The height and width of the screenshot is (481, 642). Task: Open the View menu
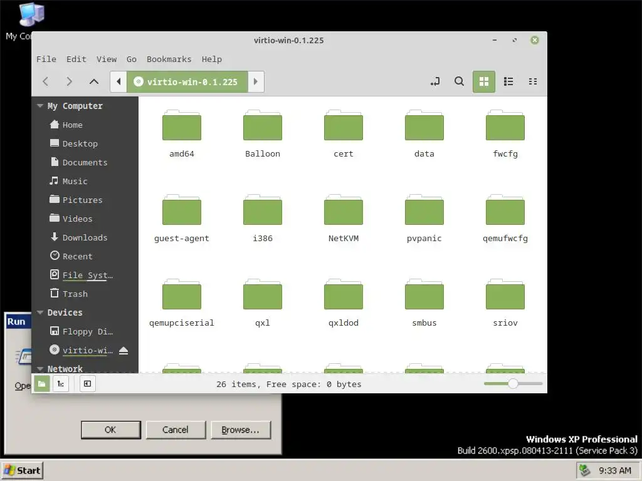107,59
